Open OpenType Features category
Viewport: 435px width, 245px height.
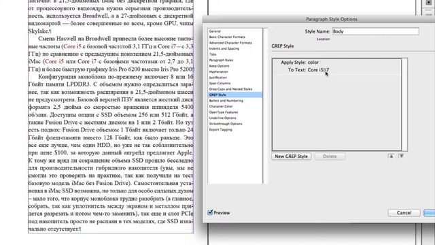pos(224,112)
